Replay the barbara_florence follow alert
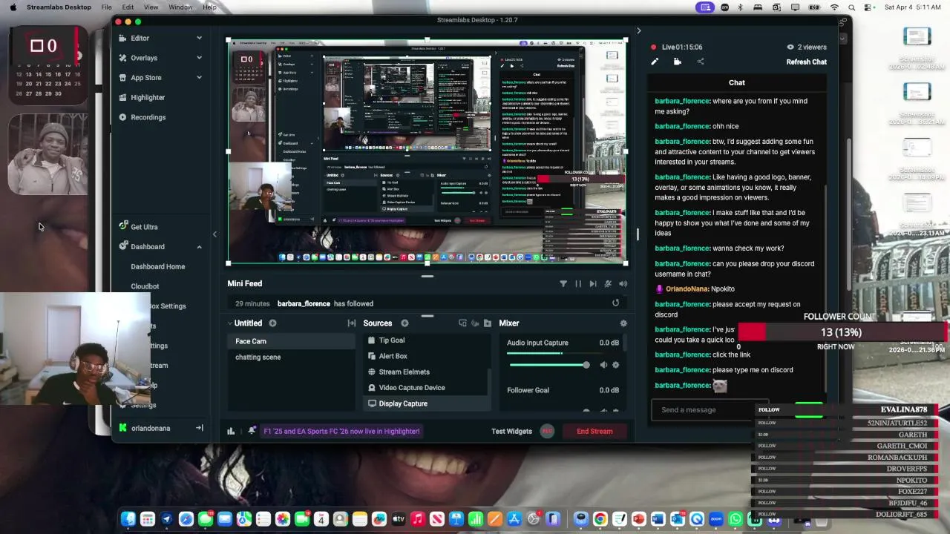 pyautogui.click(x=615, y=303)
